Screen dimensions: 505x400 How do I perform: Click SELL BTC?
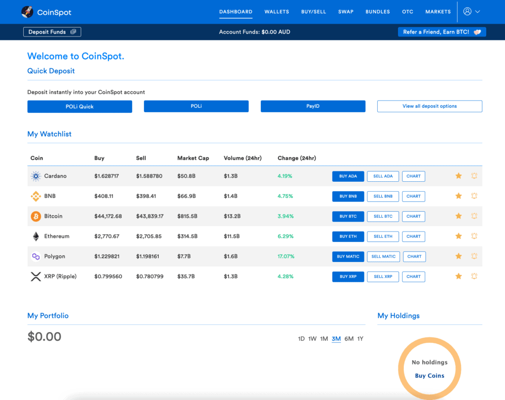click(383, 217)
